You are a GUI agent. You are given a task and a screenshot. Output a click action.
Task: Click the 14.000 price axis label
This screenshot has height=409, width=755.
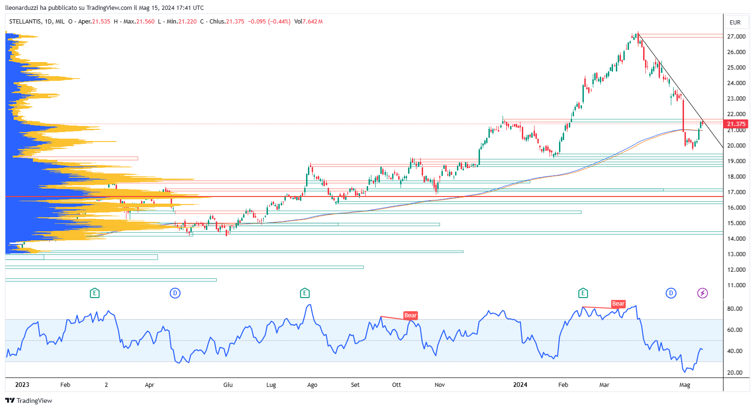pos(736,239)
